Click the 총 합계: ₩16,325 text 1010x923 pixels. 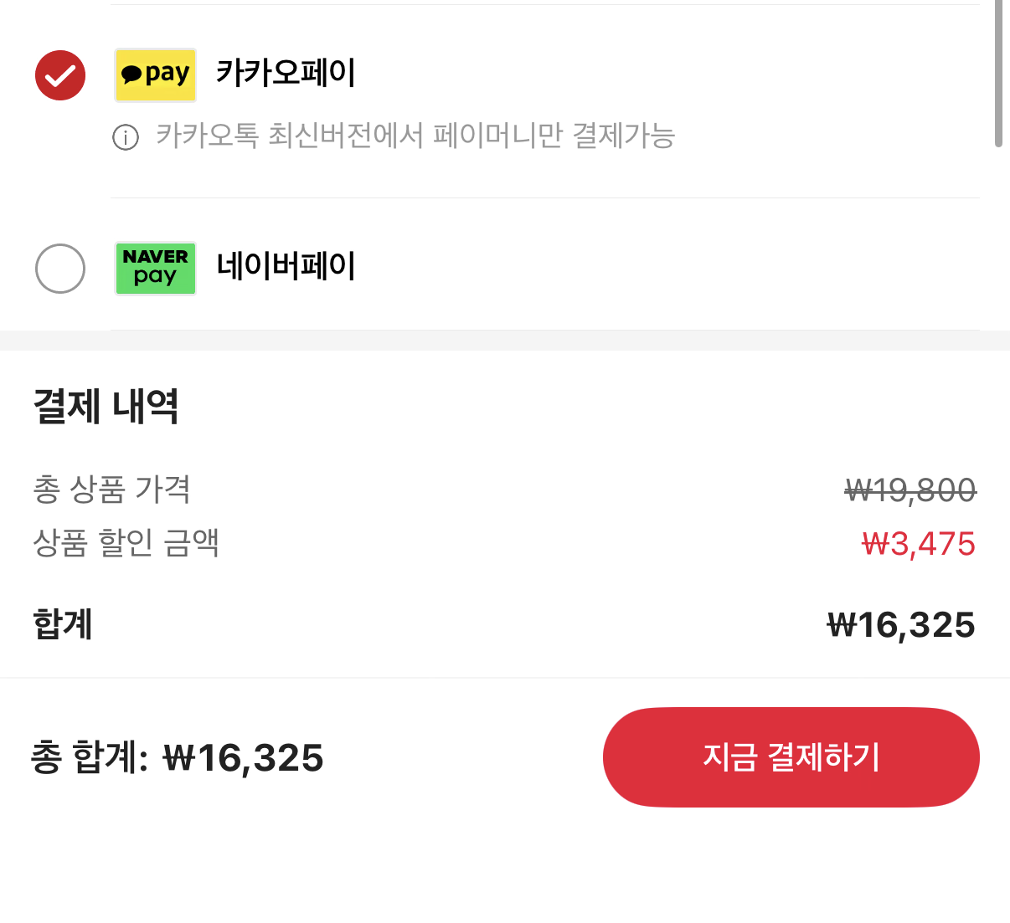point(178,758)
